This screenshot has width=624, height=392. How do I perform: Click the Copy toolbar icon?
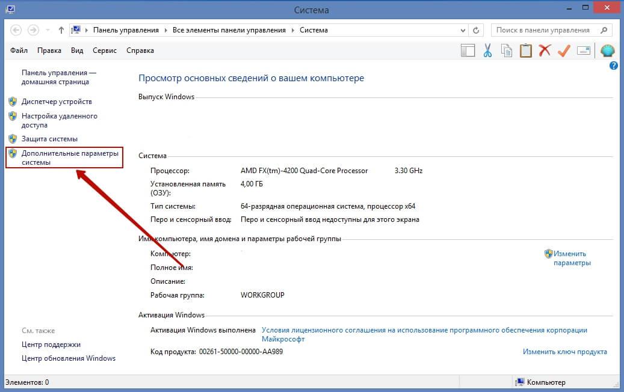click(x=507, y=51)
